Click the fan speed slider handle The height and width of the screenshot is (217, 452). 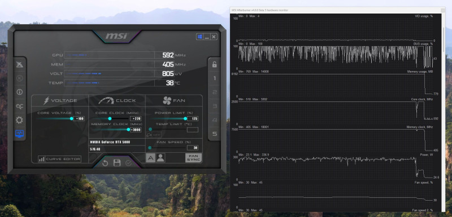click(x=150, y=148)
